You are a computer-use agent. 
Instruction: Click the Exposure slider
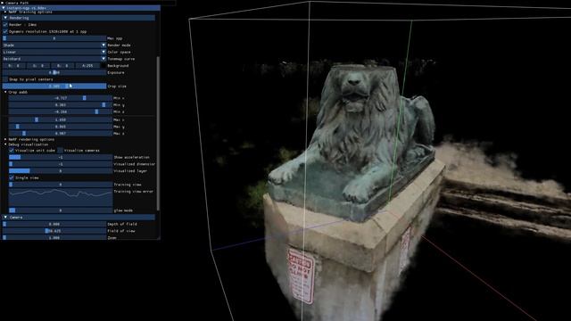tap(54, 72)
